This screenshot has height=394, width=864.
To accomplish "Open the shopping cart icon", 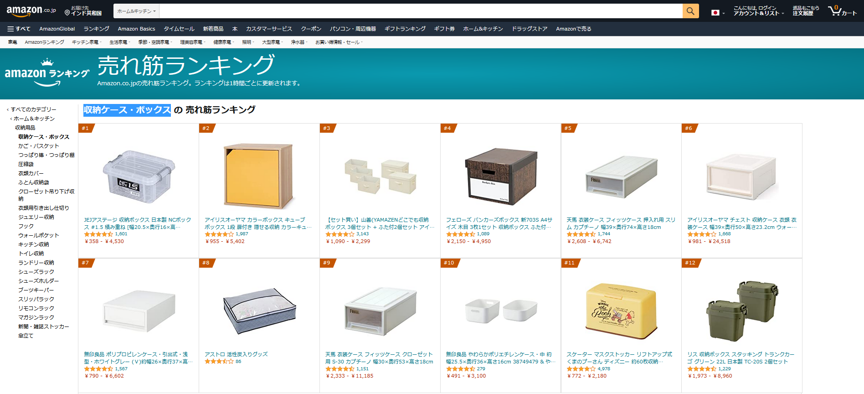I will [842, 11].
